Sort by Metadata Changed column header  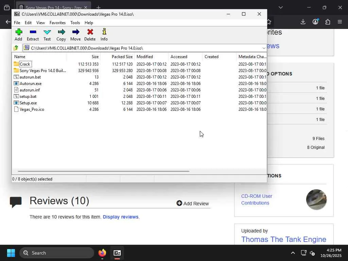point(252,57)
